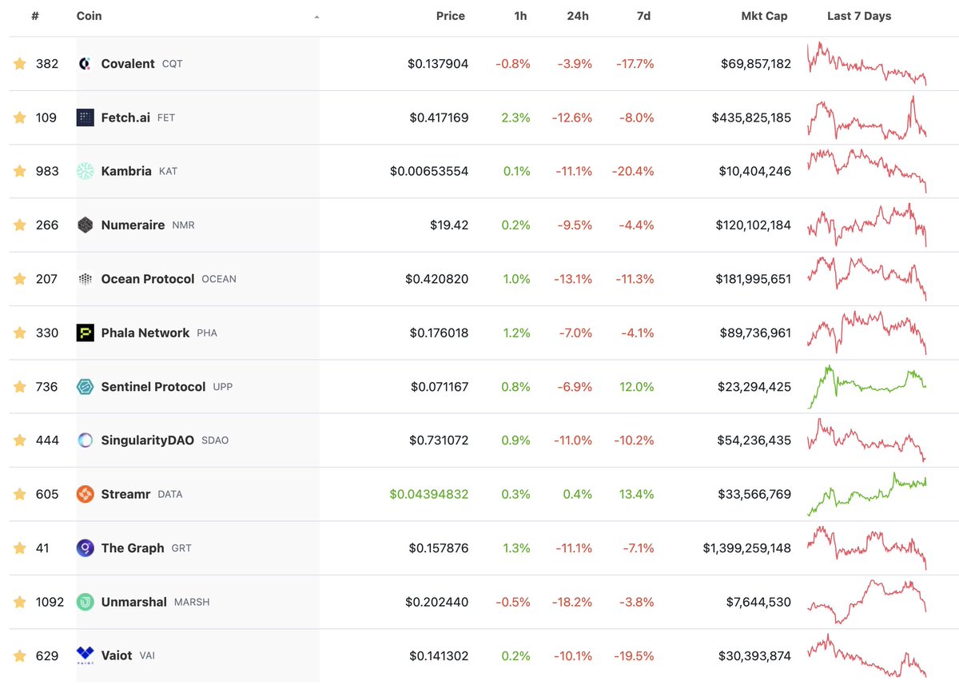
Task: Click the Phala Network logo icon
Action: (85, 333)
